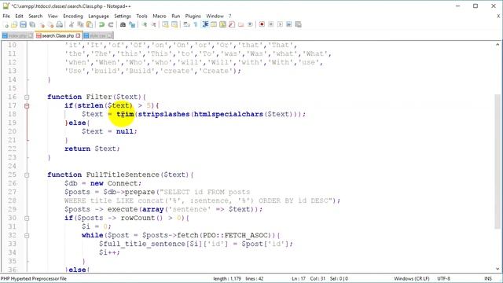The height and width of the screenshot is (283, 503).
Task: Save the recorded macro via its icon
Action: pyautogui.click(x=298, y=24)
